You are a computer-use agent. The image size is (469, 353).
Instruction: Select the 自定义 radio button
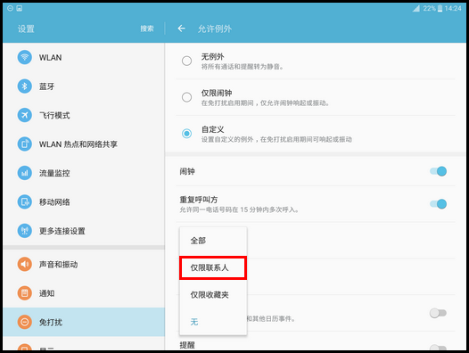pyautogui.click(x=186, y=134)
